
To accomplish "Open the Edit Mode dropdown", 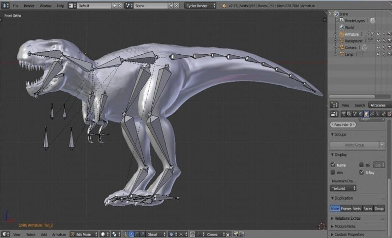I will (84, 234).
